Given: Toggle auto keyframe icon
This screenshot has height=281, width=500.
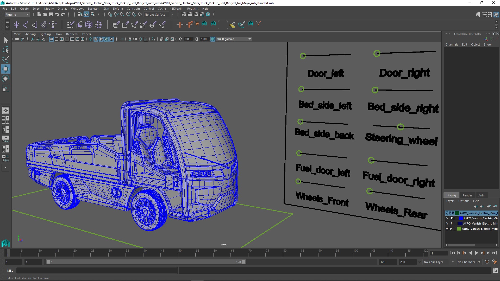Looking at the screenshot, I should (487, 262).
